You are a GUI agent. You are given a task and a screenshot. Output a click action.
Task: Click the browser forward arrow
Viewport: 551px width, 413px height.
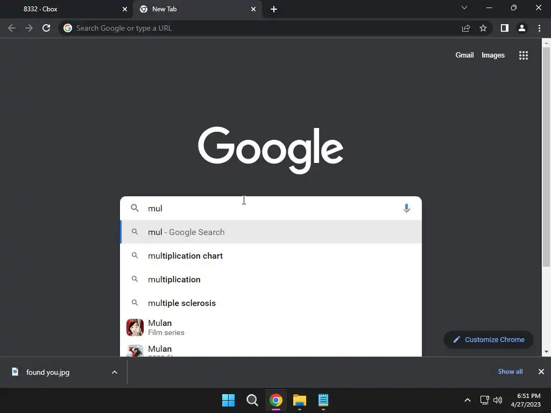pos(29,28)
